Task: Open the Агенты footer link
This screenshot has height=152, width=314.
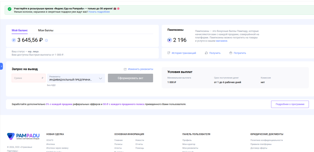Action: 118,148
